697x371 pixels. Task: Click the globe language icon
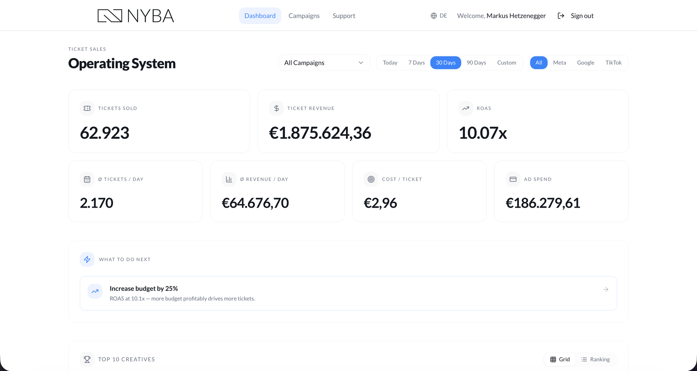[434, 16]
